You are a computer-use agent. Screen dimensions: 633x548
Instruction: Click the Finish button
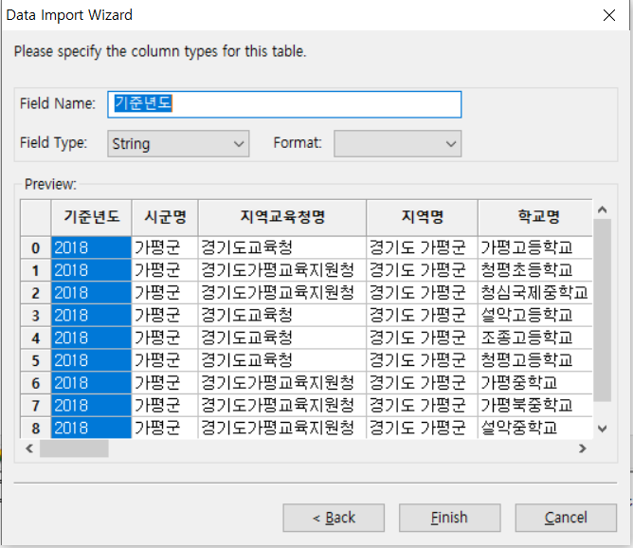pos(450,518)
